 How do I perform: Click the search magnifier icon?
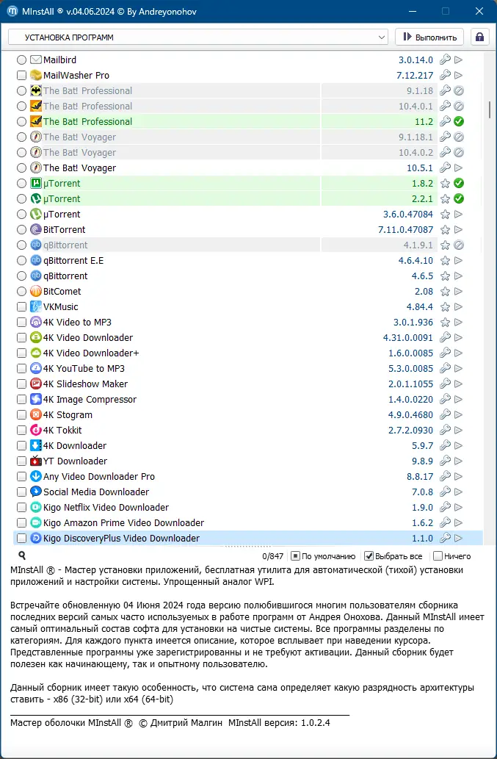22,555
